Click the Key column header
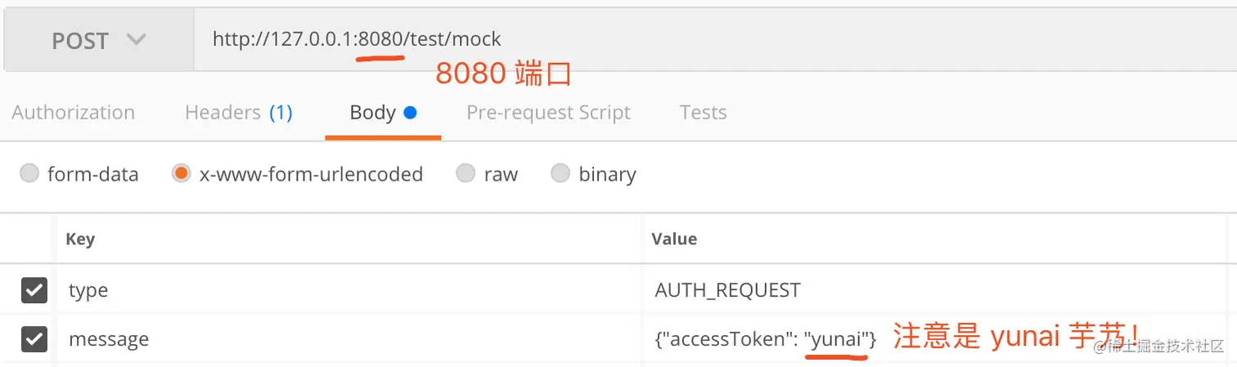Image resolution: width=1237 pixels, height=367 pixels. (80, 239)
